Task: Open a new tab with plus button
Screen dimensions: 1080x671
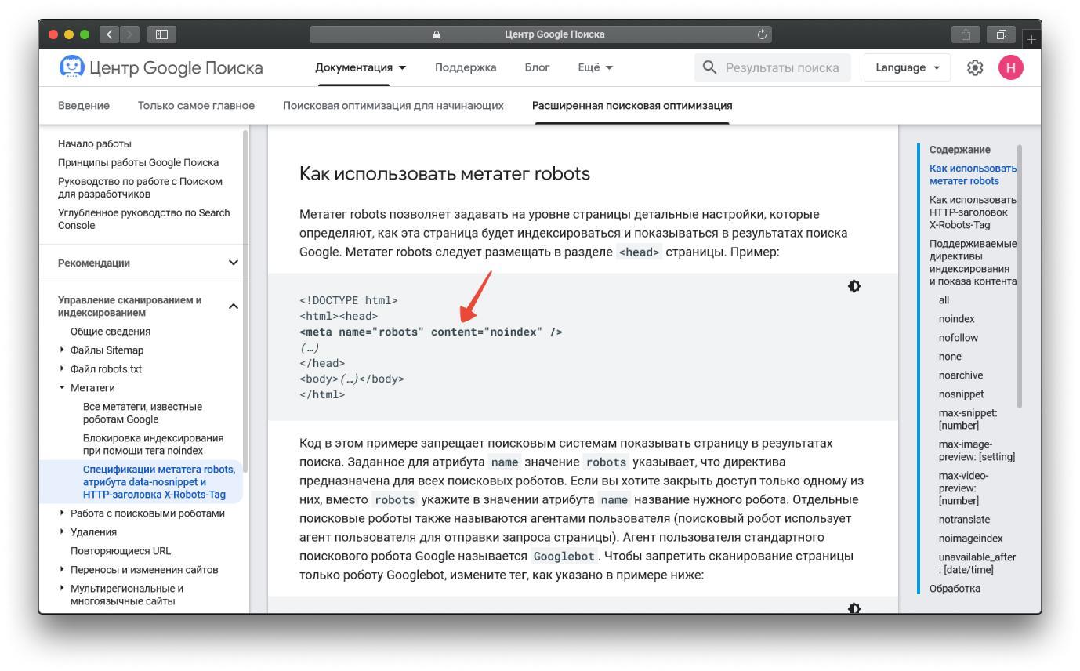Action: (x=1031, y=39)
